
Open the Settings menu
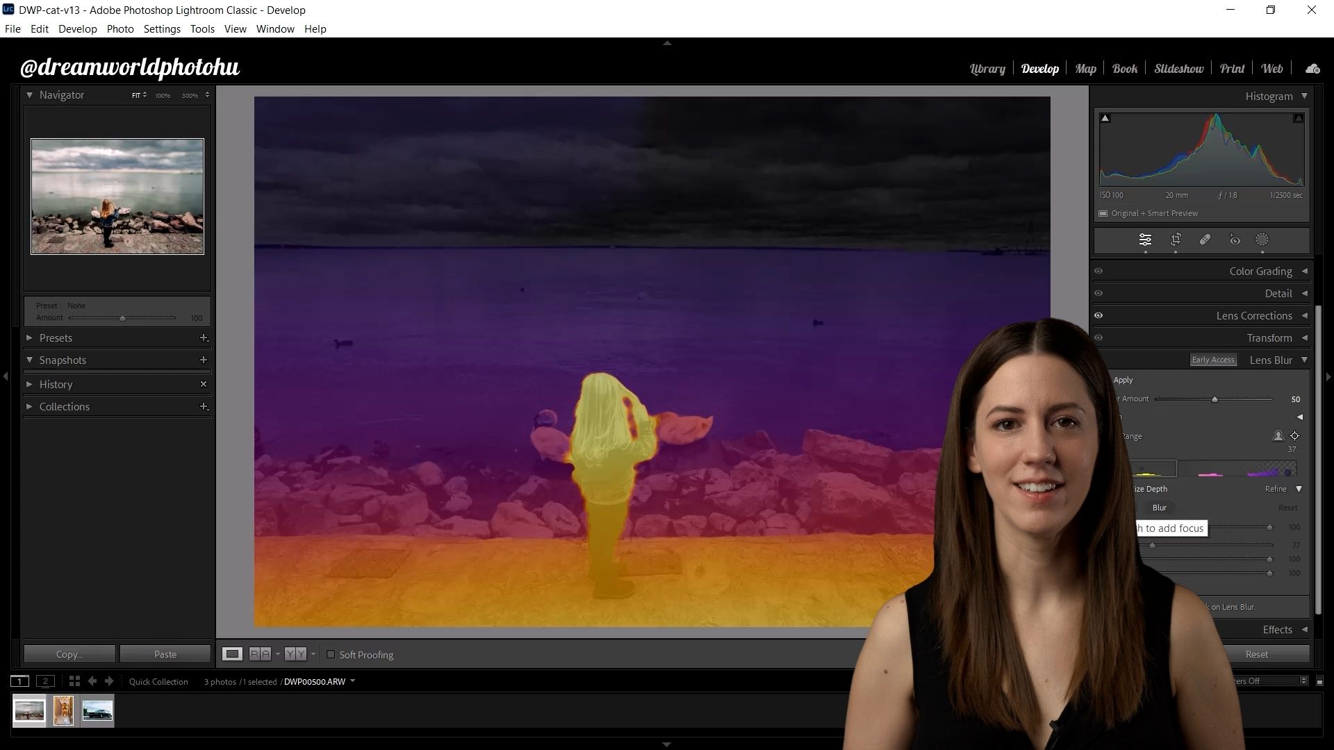[x=162, y=29]
